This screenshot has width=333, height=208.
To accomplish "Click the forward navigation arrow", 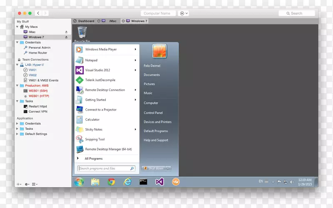I will 45,13.
